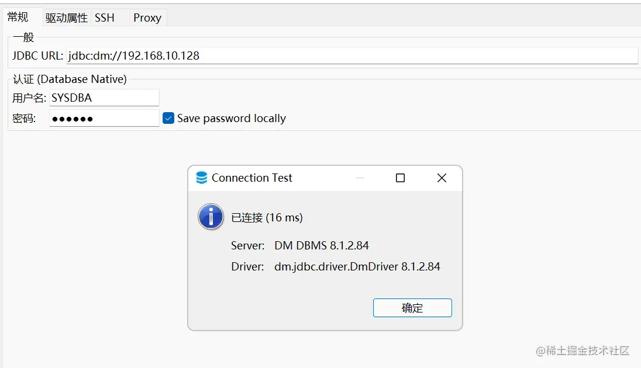Click the 已连接 (16 ms) status message
The width and height of the screenshot is (641, 368).
pos(267,217)
